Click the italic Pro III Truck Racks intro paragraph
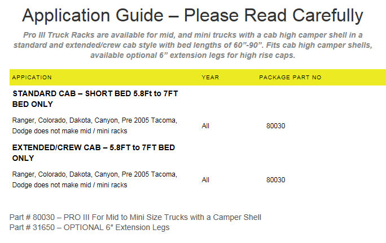Screen dimensions: 386x243 pyautogui.click(x=193, y=45)
